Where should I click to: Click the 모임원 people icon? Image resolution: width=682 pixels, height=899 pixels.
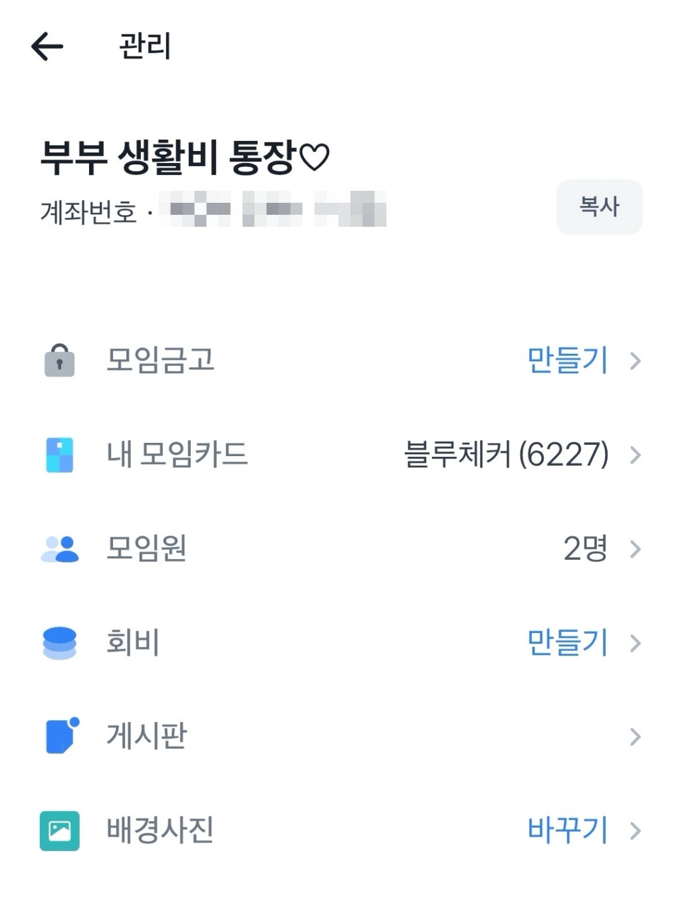[x=60, y=549]
